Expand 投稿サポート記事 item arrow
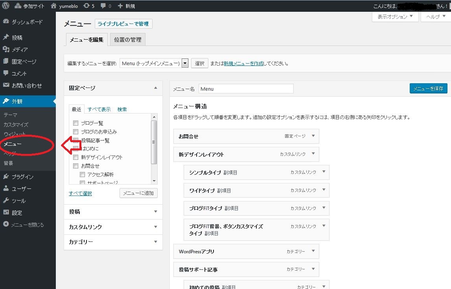The height and width of the screenshot is (289, 451). [313, 269]
